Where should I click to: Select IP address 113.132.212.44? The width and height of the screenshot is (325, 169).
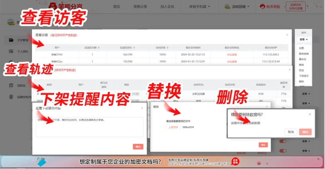point(271,62)
